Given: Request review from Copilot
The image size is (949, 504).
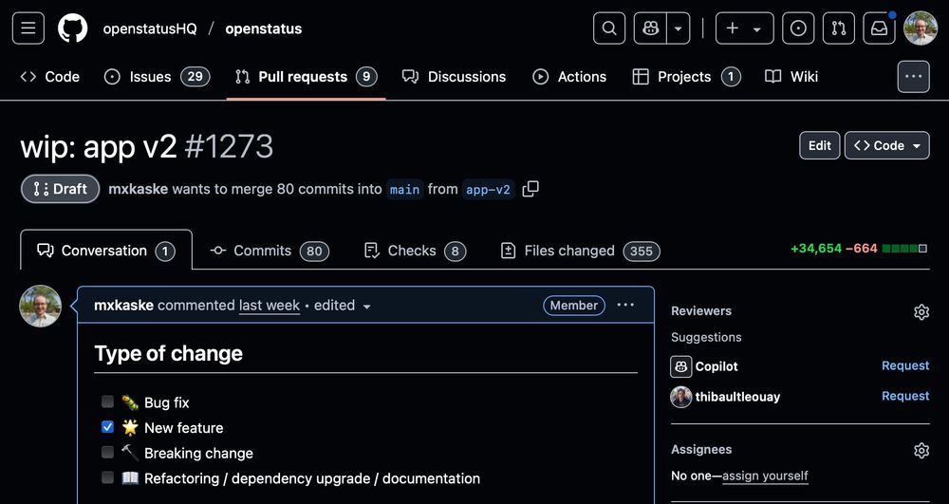Looking at the screenshot, I should (904, 365).
